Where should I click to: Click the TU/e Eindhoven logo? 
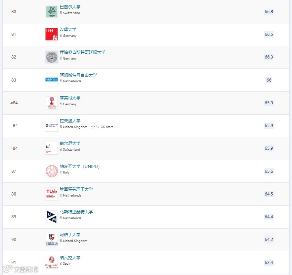click(x=52, y=194)
